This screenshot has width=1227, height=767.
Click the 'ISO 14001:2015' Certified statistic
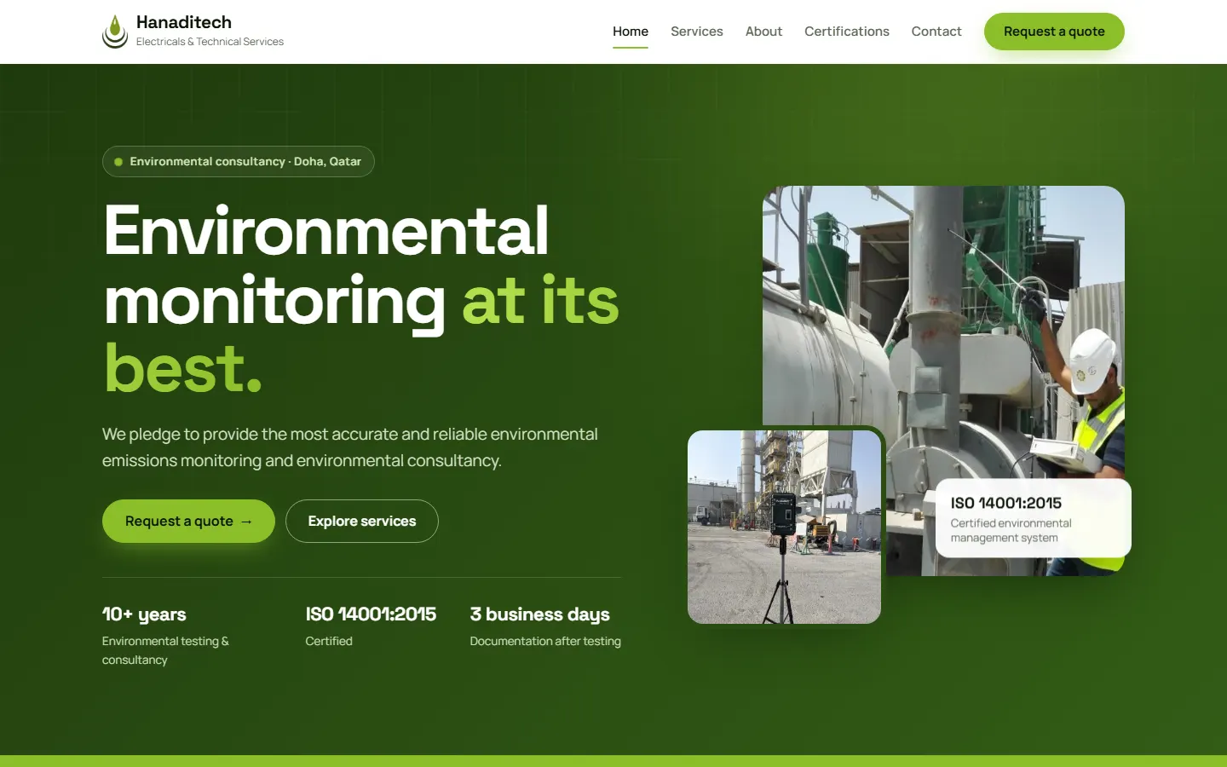click(x=371, y=614)
